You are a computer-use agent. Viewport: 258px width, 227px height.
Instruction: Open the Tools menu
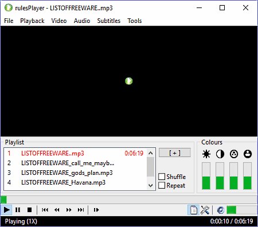pos(135,21)
